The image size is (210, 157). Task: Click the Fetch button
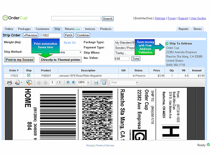point(69,35)
